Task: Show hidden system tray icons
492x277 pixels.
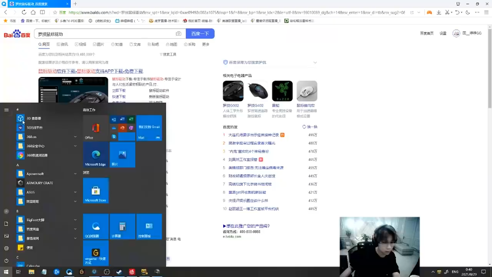Action: [433, 271]
